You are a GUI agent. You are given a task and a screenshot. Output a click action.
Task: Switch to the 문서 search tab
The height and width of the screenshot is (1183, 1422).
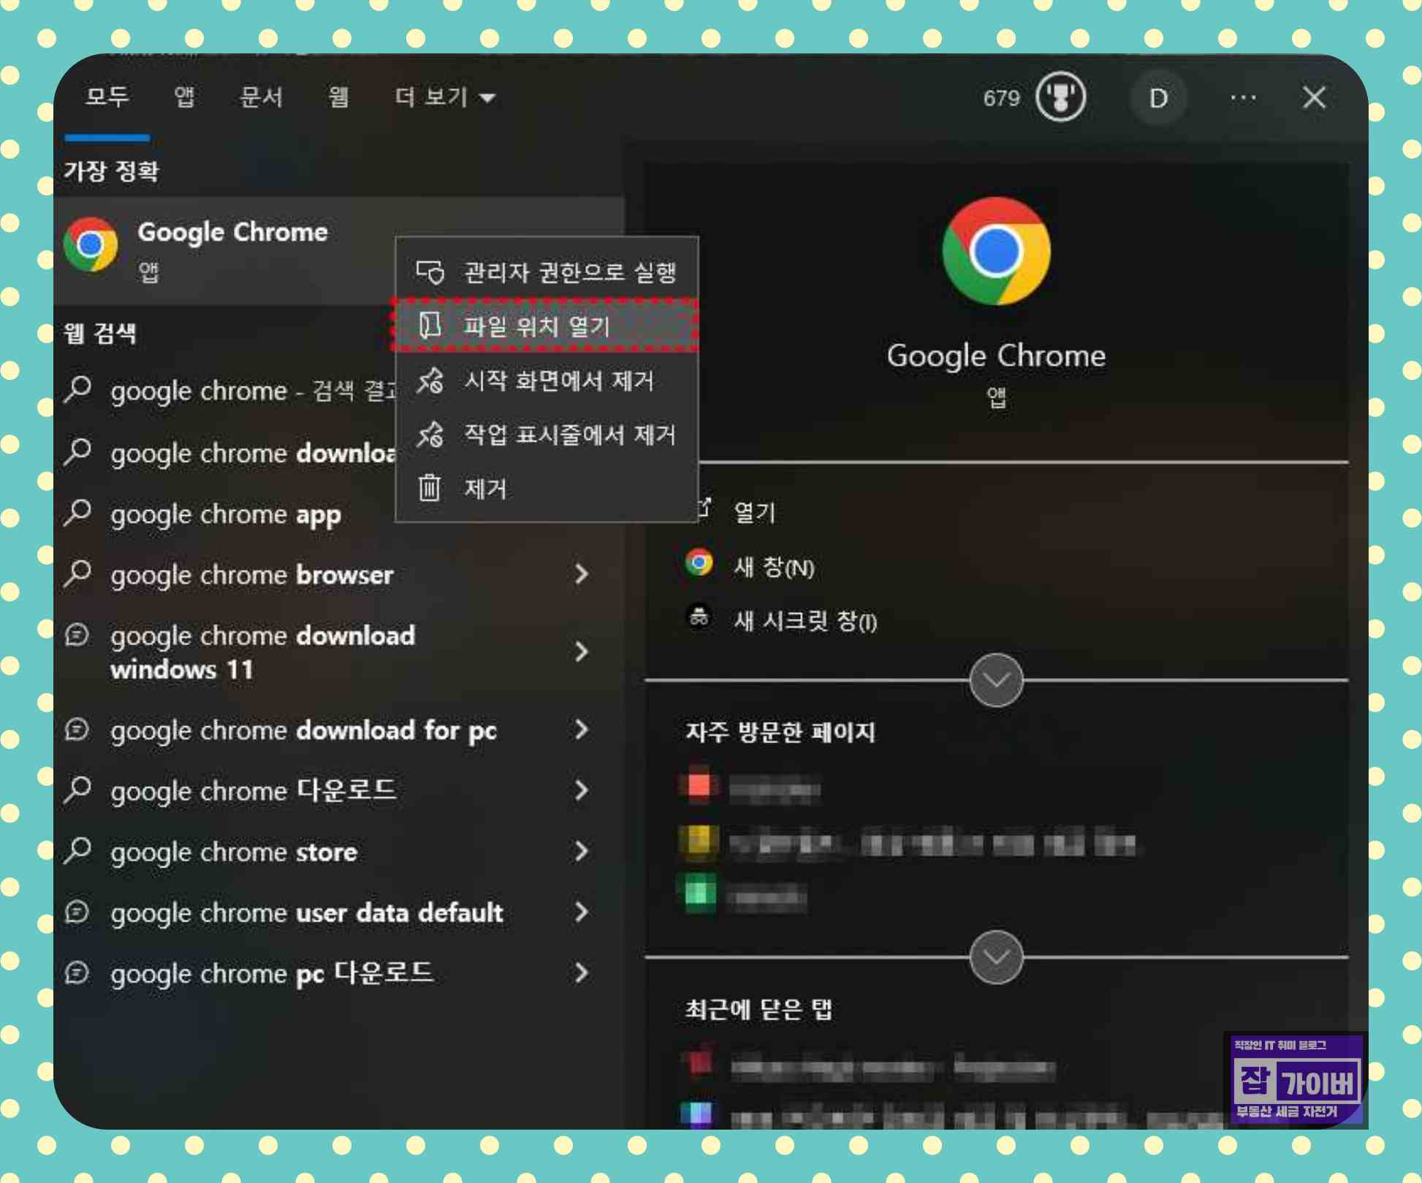[x=261, y=97]
